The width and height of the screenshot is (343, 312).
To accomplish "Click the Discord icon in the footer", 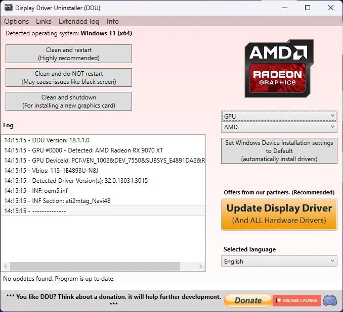I will [330, 300].
